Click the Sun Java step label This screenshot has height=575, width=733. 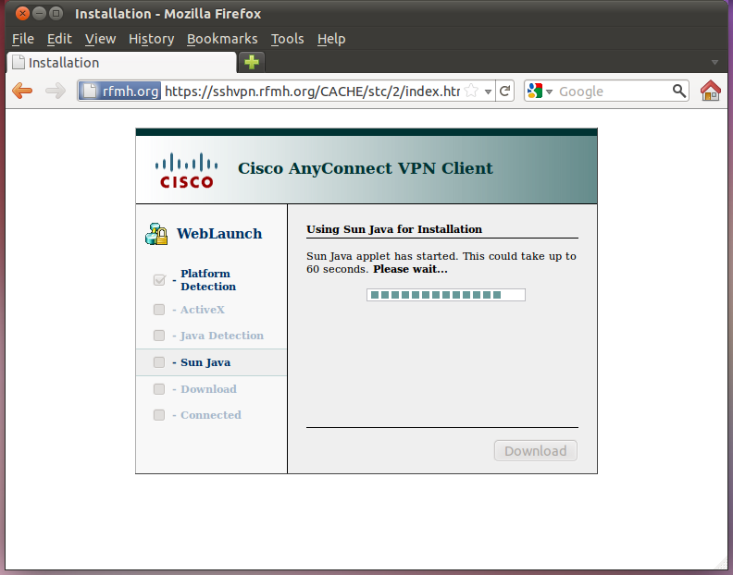pos(205,362)
